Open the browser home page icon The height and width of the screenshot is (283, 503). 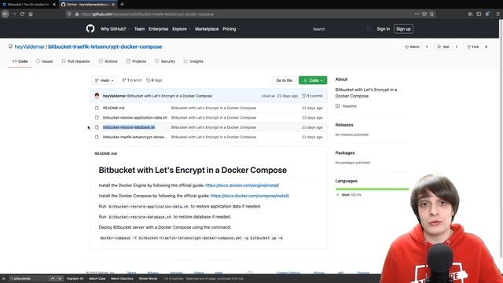[31, 14]
